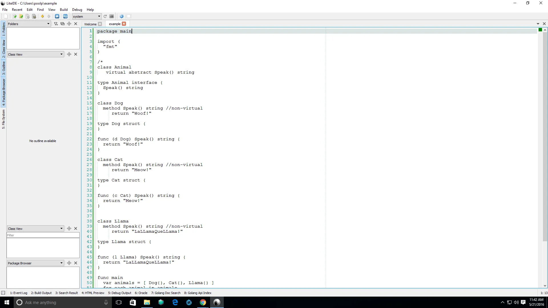
Task: Click the blue Home icon
Action: [x=57, y=16]
